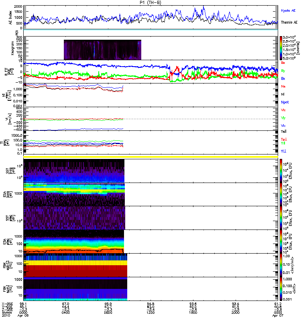
Task: Click the plot title P1 (TH-B)
Action: [x=150, y=2]
